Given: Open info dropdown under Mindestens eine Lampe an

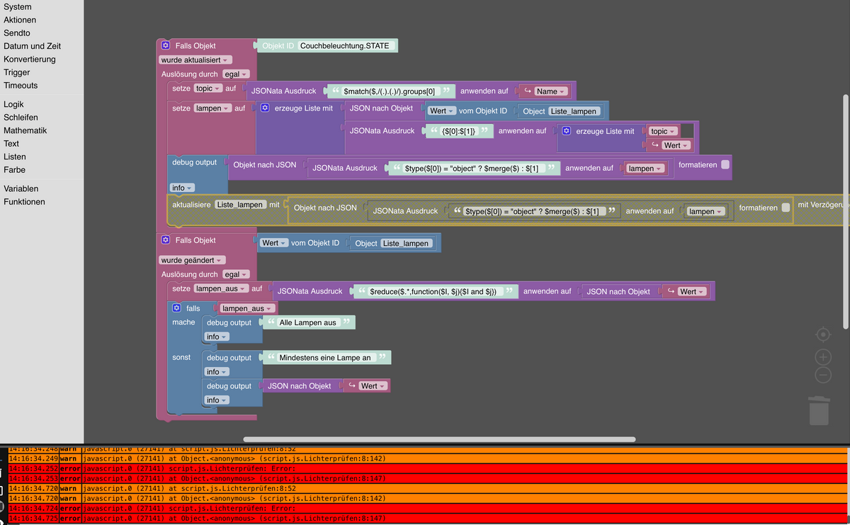Looking at the screenshot, I should click(x=217, y=372).
